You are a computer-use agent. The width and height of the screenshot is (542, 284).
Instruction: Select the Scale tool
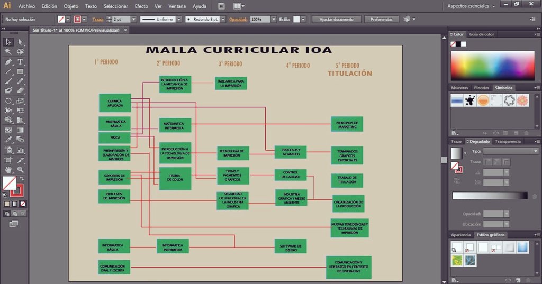coord(21,100)
